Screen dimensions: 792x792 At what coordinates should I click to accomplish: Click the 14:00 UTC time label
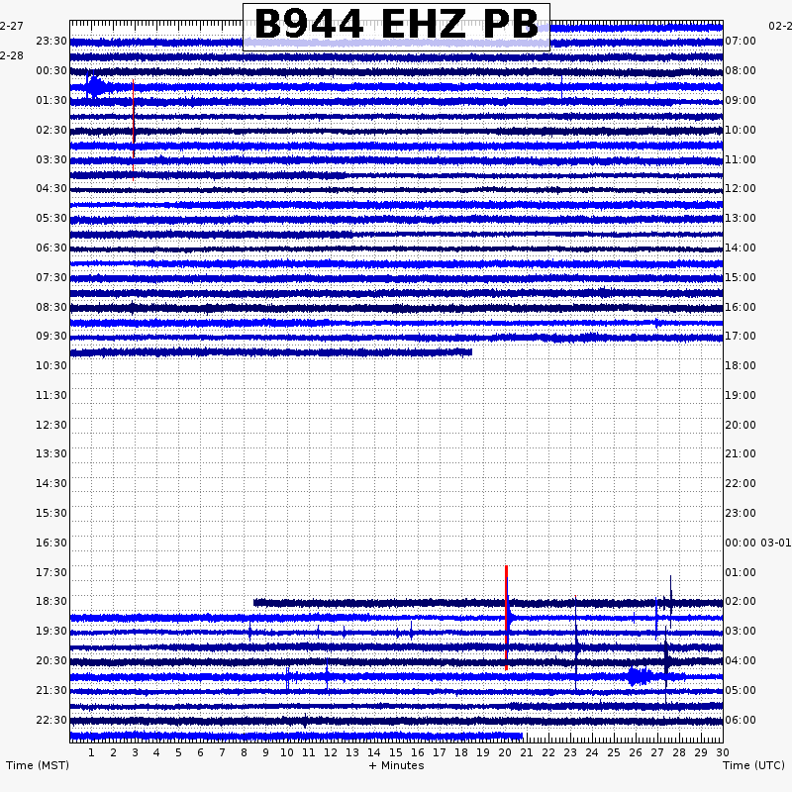741,248
